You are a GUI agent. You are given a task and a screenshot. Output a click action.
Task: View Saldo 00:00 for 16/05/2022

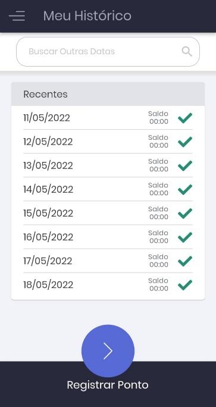[158, 237]
